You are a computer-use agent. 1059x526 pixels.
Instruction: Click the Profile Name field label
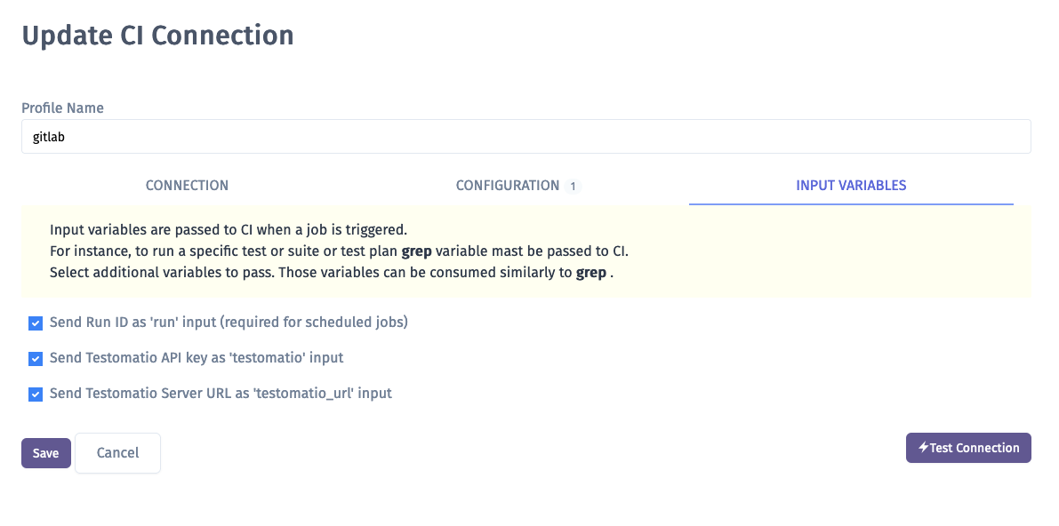click(x=63, y=108)
